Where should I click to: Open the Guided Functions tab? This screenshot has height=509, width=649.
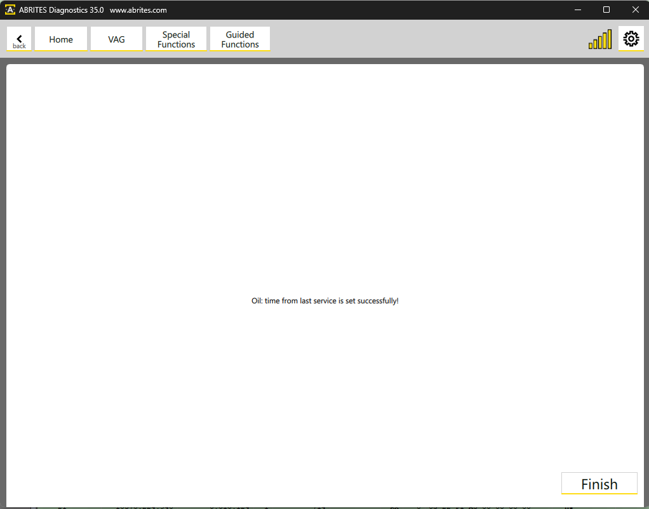[240, 39]
